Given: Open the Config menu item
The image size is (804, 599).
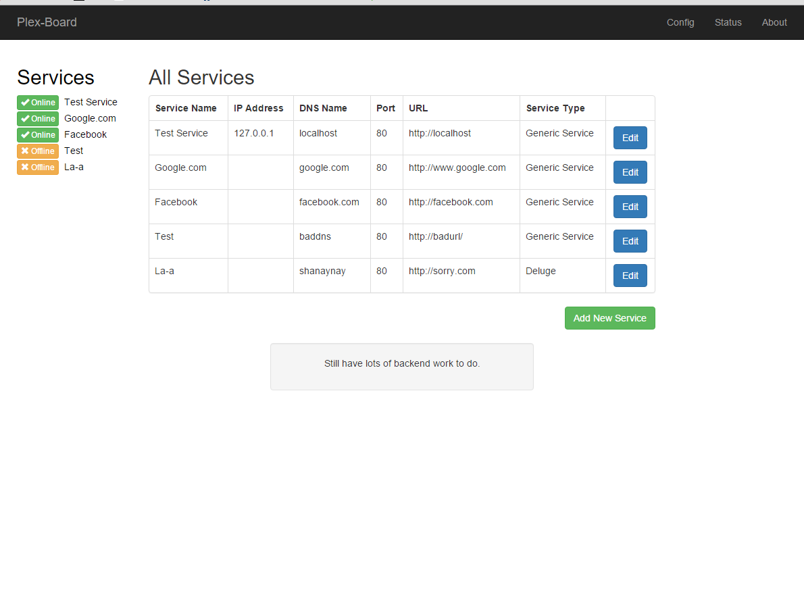Looking at the screenshot, I should coord(680,22).
